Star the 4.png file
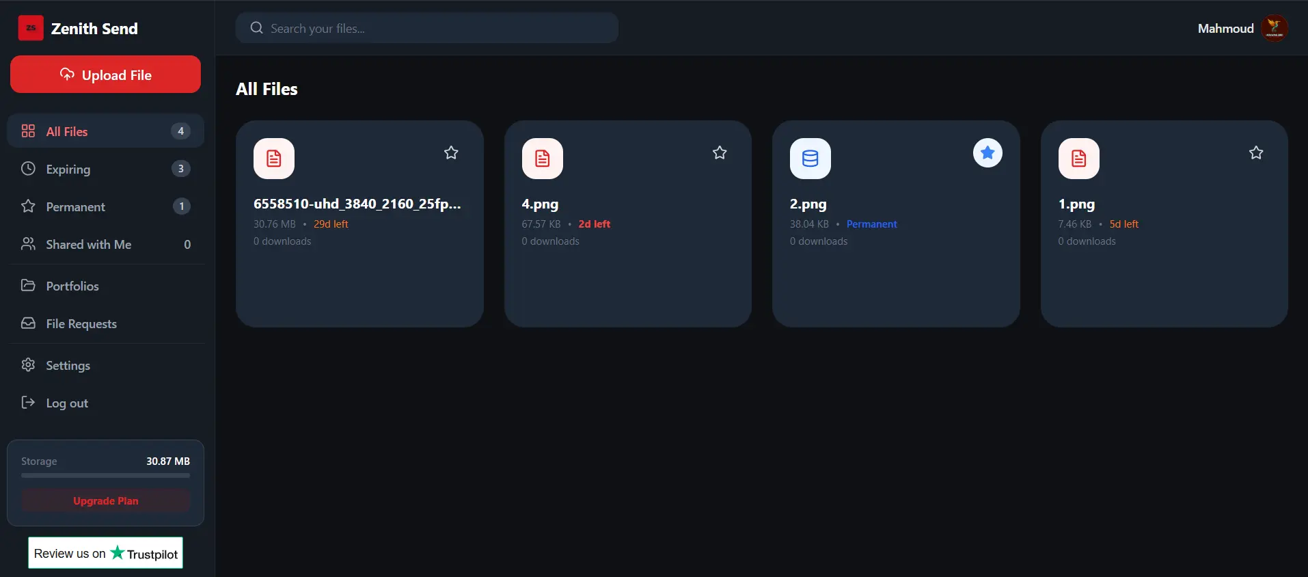 720,152
